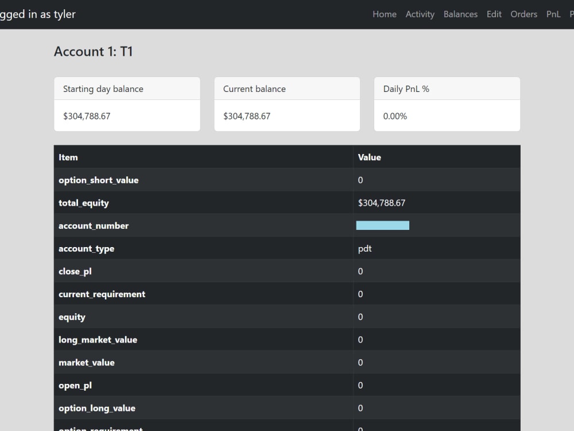Click the pdt account type value
Screen dimensions: 574x431
(364, 249)
